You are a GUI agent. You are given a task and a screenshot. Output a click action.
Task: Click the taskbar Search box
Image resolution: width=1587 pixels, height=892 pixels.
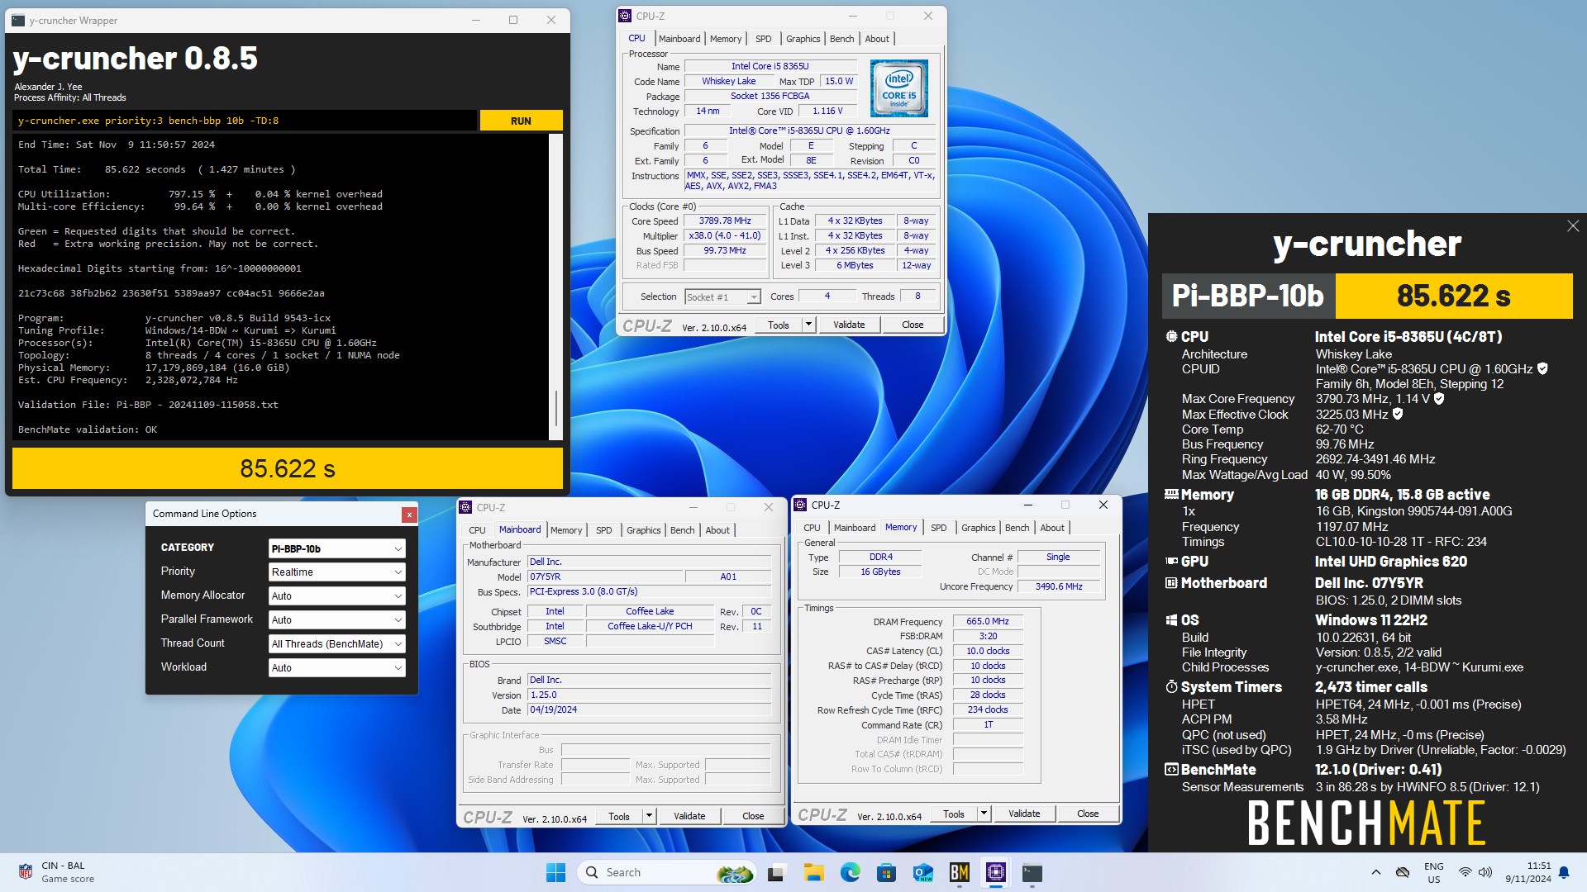pyautogui.click(x=668, y=872)
